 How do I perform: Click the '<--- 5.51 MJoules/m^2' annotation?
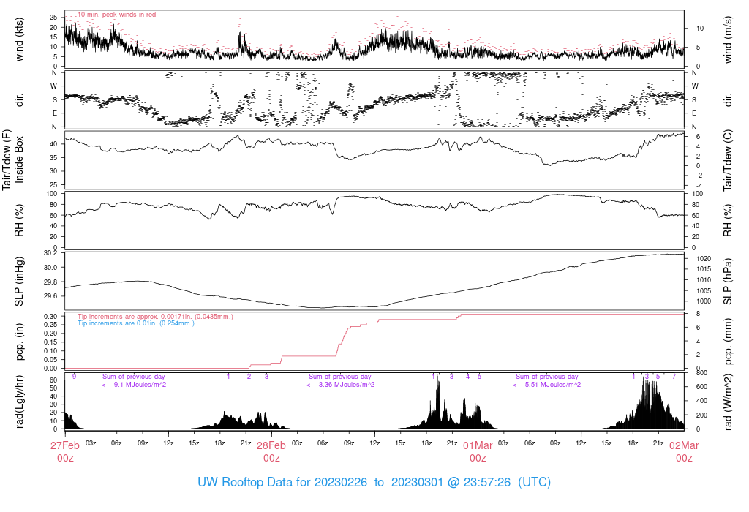click(547, 385)
